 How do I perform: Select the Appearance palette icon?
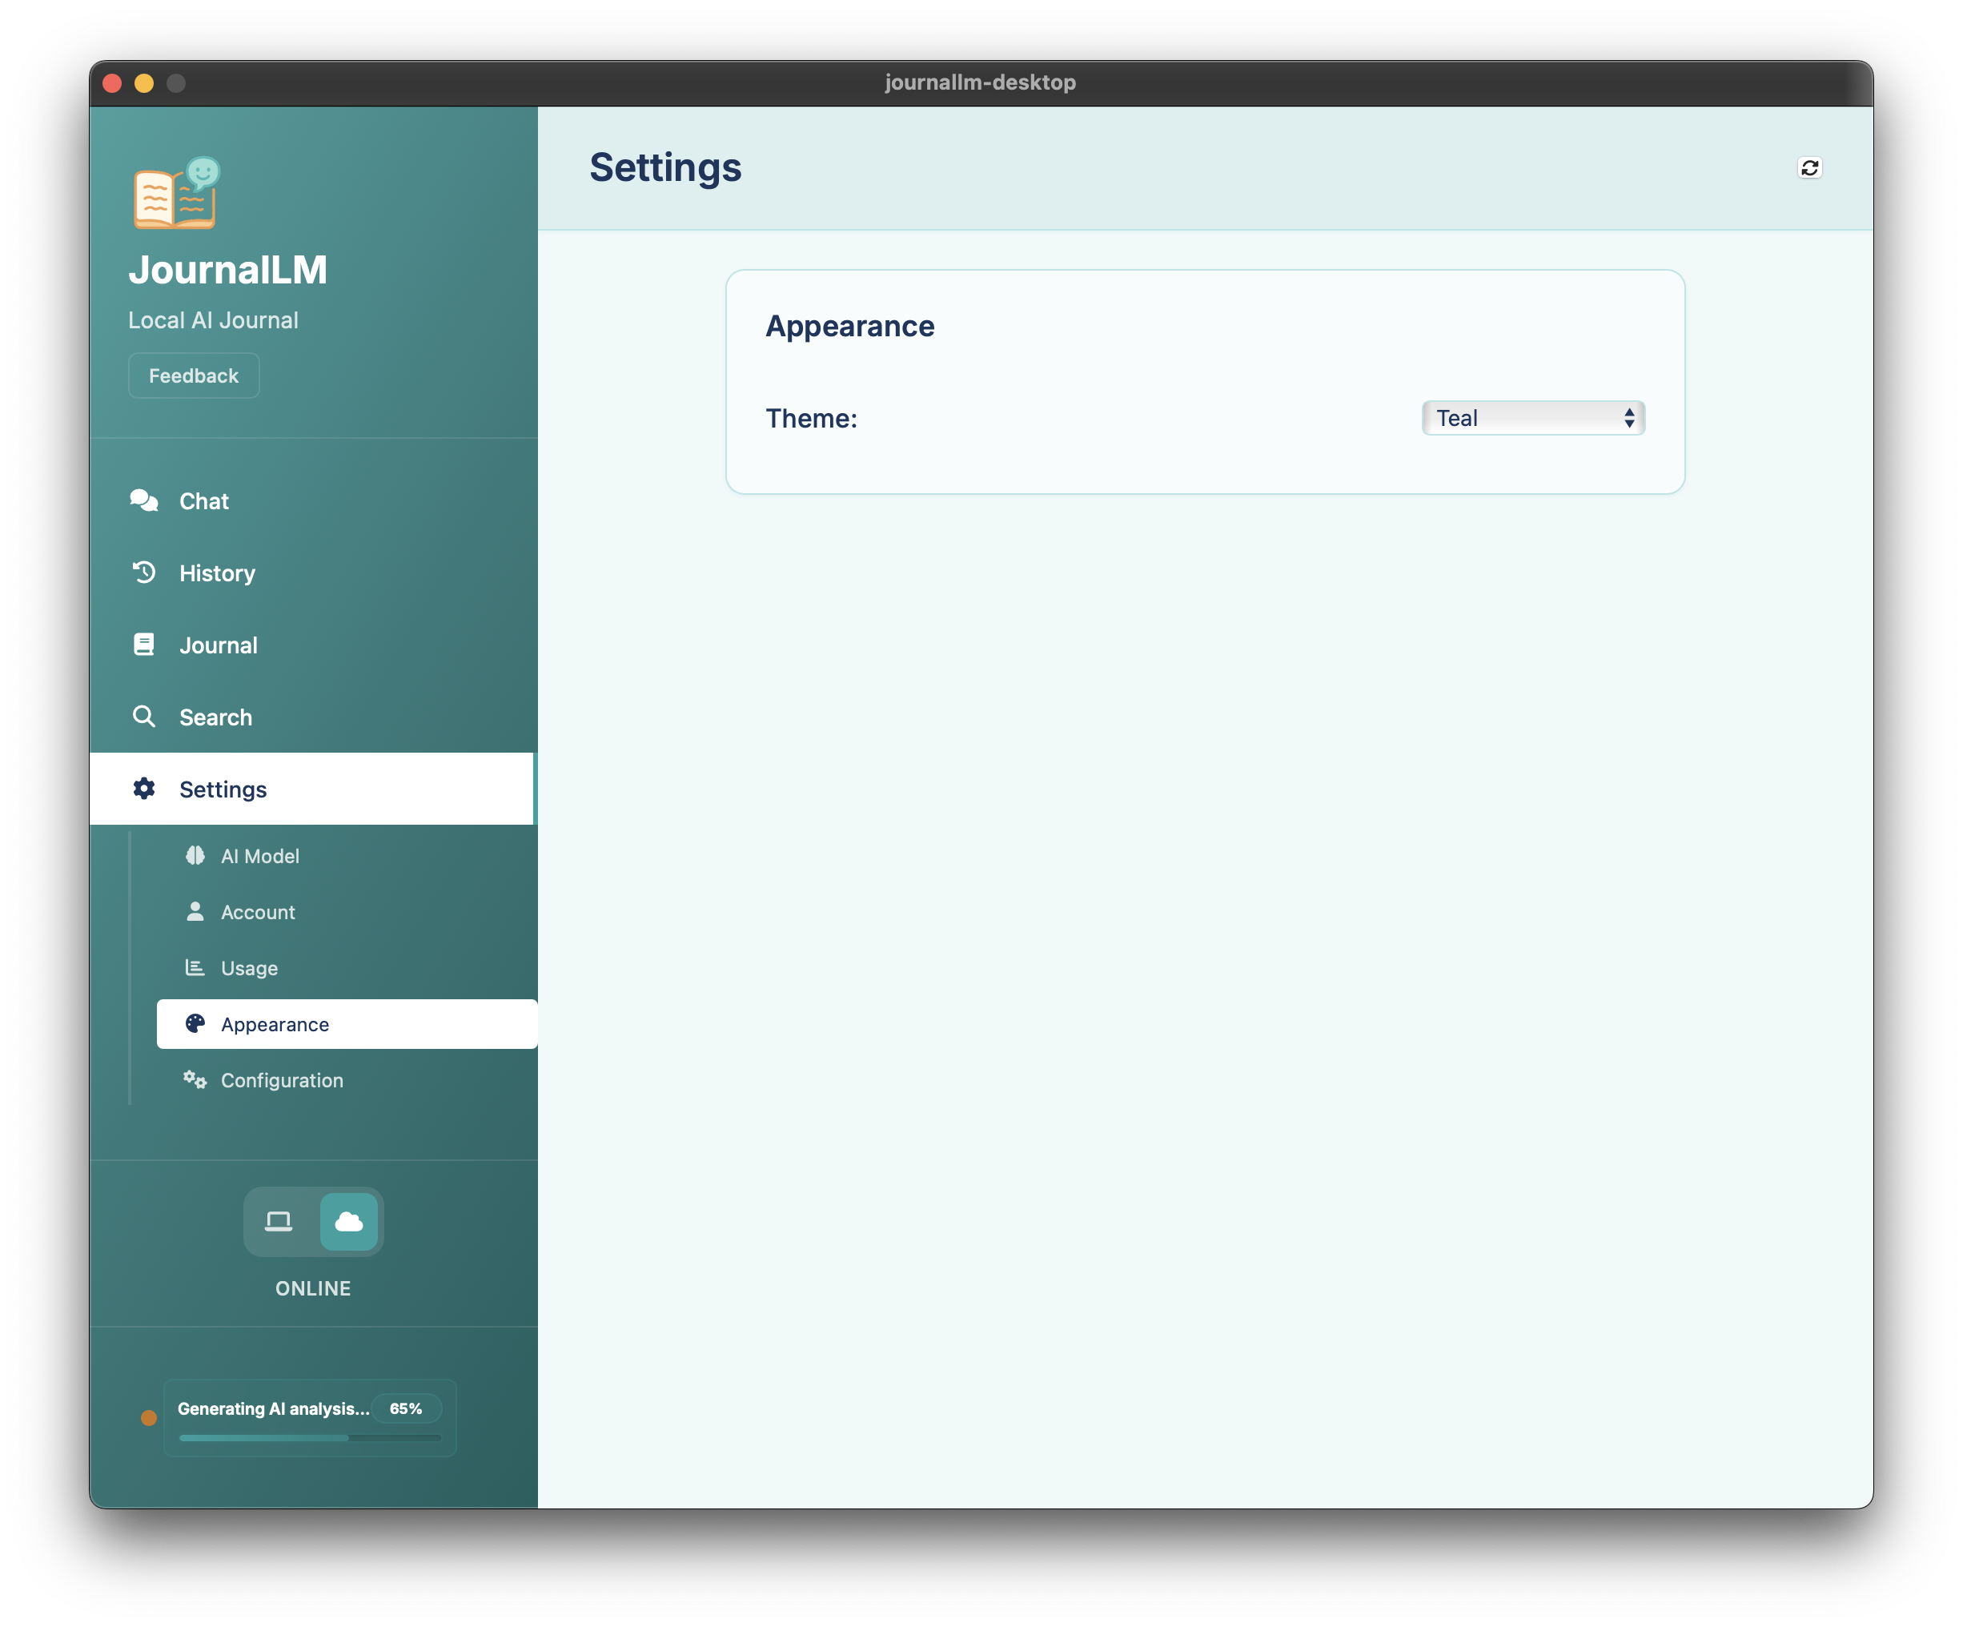(x=195, y=1024)
